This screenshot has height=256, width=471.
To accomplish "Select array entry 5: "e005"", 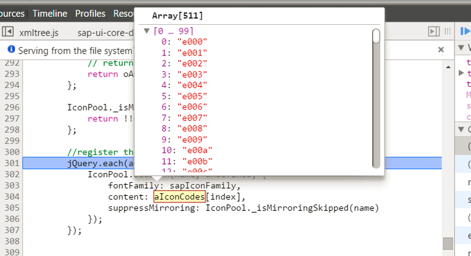I will 184,96.
